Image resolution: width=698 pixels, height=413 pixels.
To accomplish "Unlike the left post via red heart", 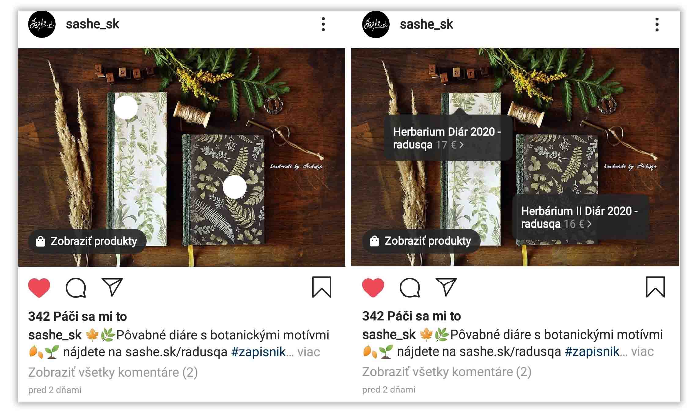I will coord(39,287).
